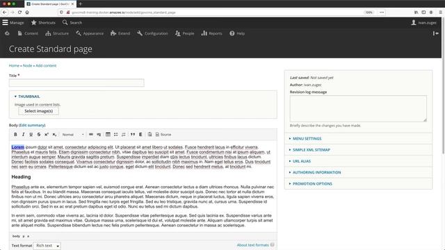The width and height of the screenshot is (445, 250).
Task: Focus the Title input field
Action: 76,83
